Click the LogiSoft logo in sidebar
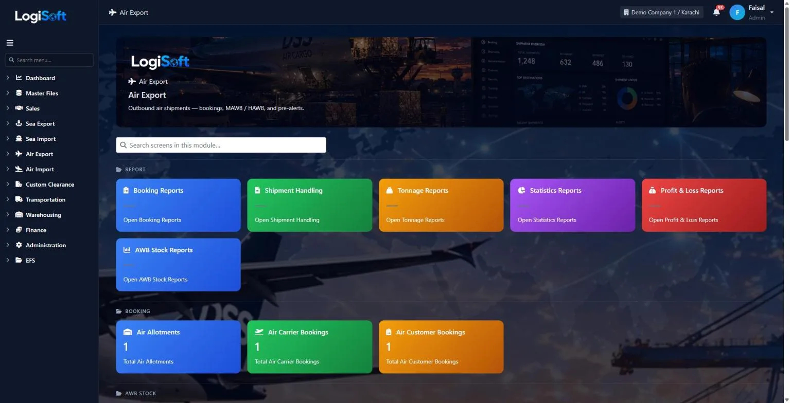This screenshot has height=403, width=790. (41, 16)
